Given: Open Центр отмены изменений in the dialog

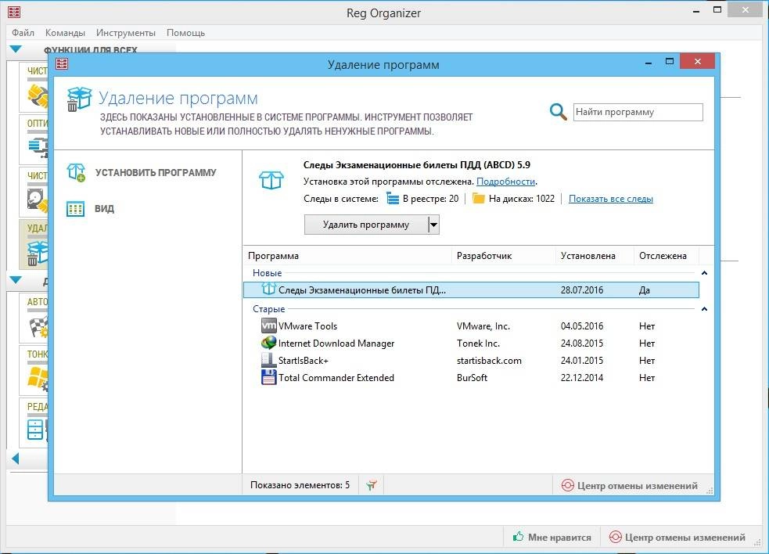Looking at the screenshot, I should [629, 485].
